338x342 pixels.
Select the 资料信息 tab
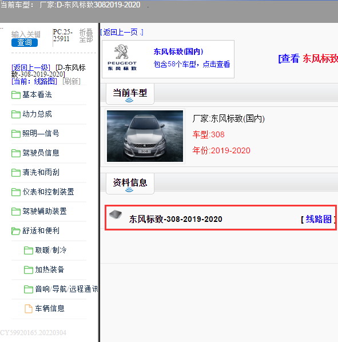(x=130, y=184)
